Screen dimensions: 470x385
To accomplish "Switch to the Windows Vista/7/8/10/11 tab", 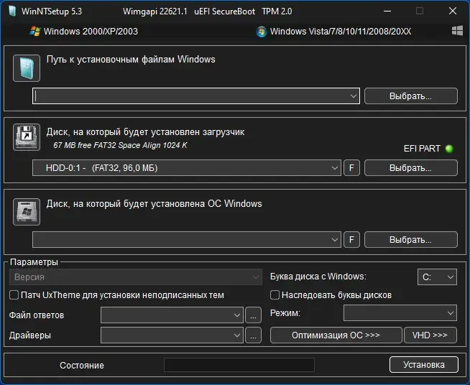I will click(333, 31).
